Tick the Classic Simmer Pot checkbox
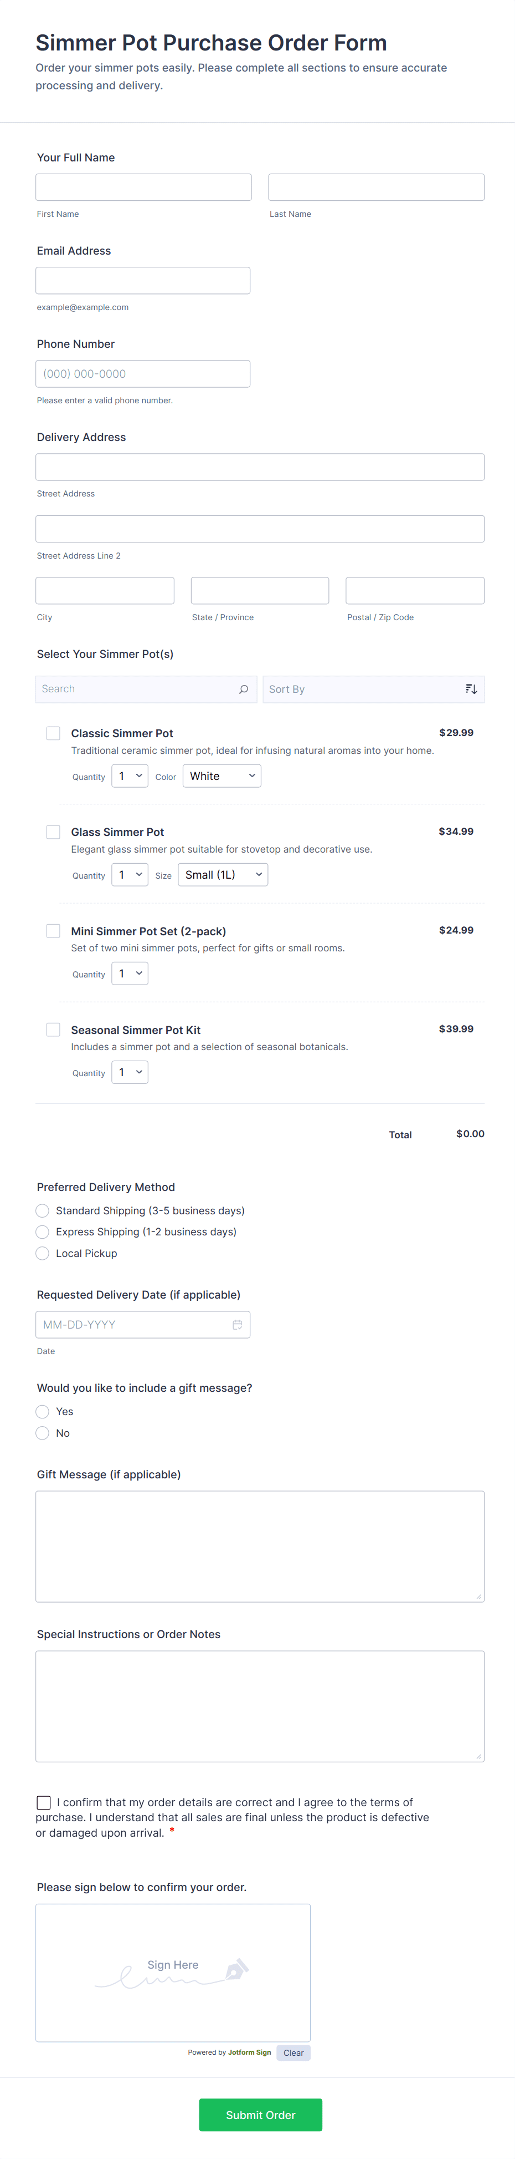 (x=54, y=733)
